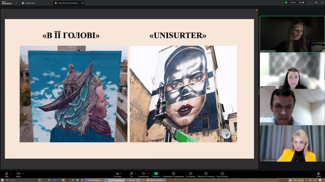Image resolution: width=325 pixels, height=182 pixels.
Task: Switch to the Конференция tab
Action: pyautogui.click(x=28, y=3)
